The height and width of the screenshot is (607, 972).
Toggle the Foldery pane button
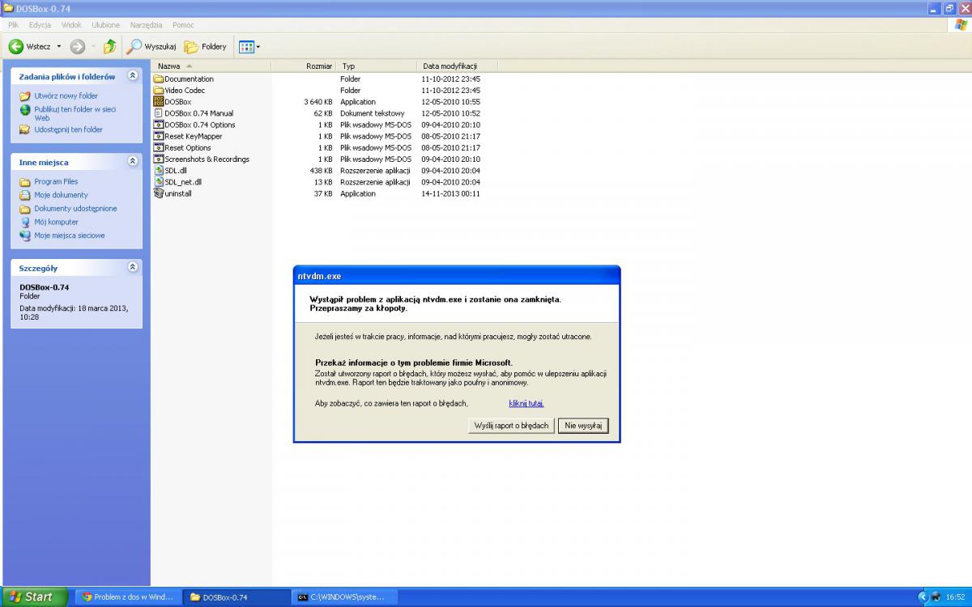206,47
